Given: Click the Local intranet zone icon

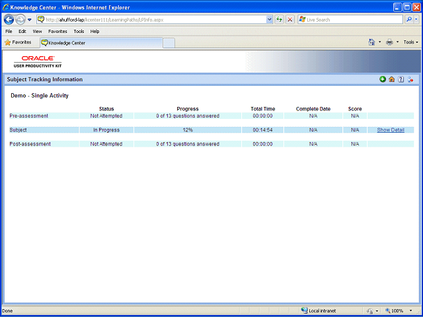Looking at the screenshot, I should pyautogui.click(x=304, y=310).
